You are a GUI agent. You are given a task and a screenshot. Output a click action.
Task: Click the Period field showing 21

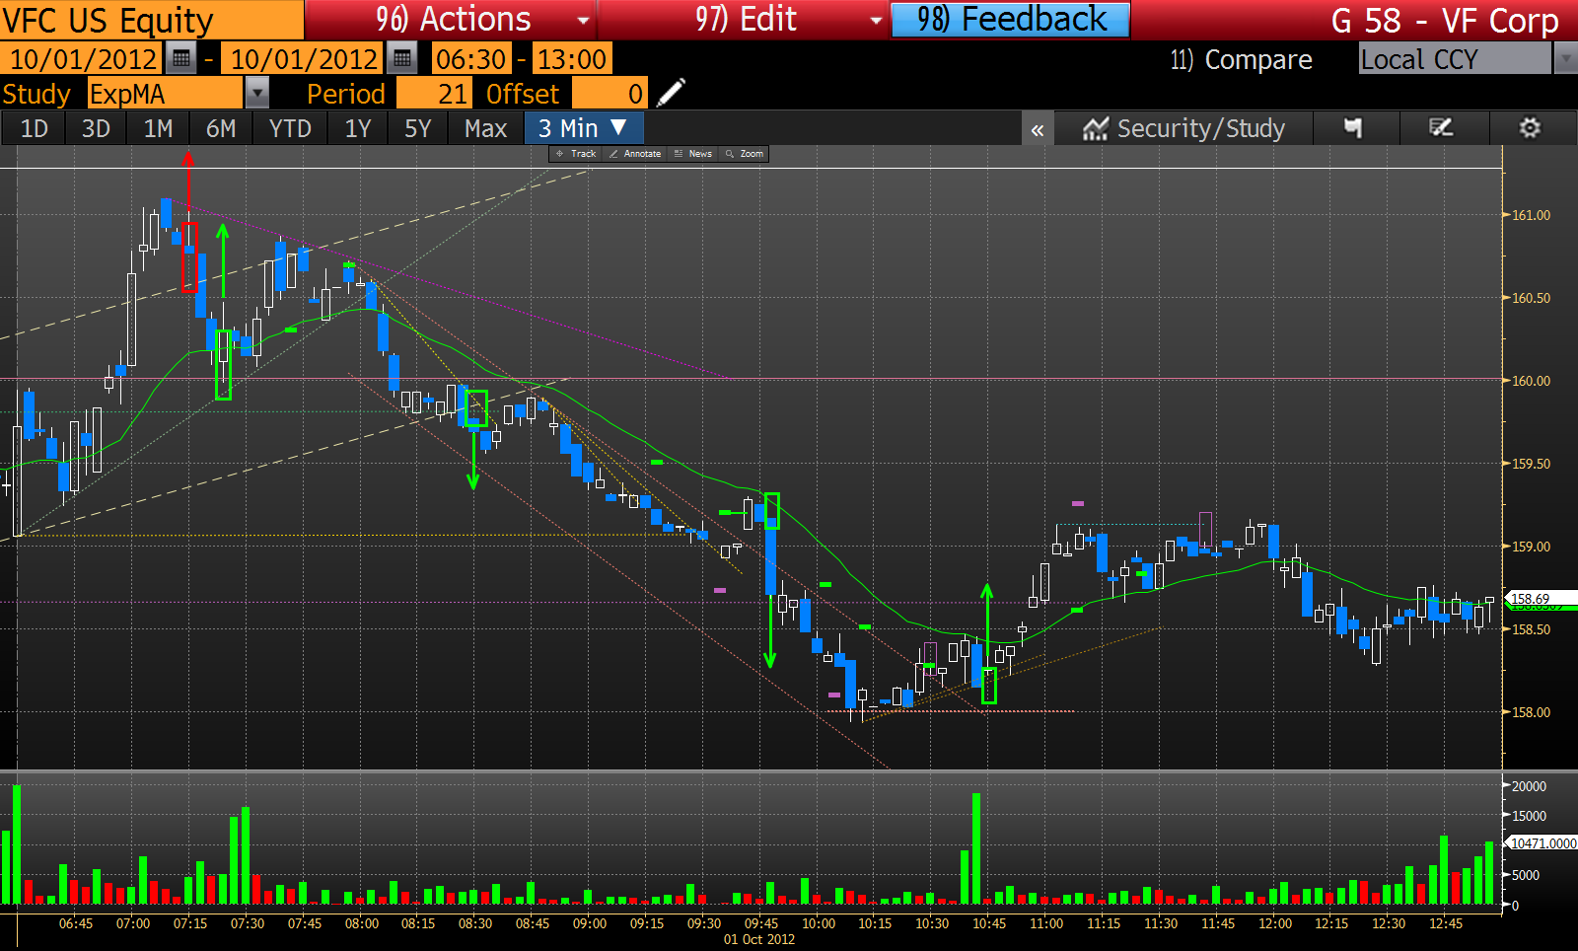(434, 94)
